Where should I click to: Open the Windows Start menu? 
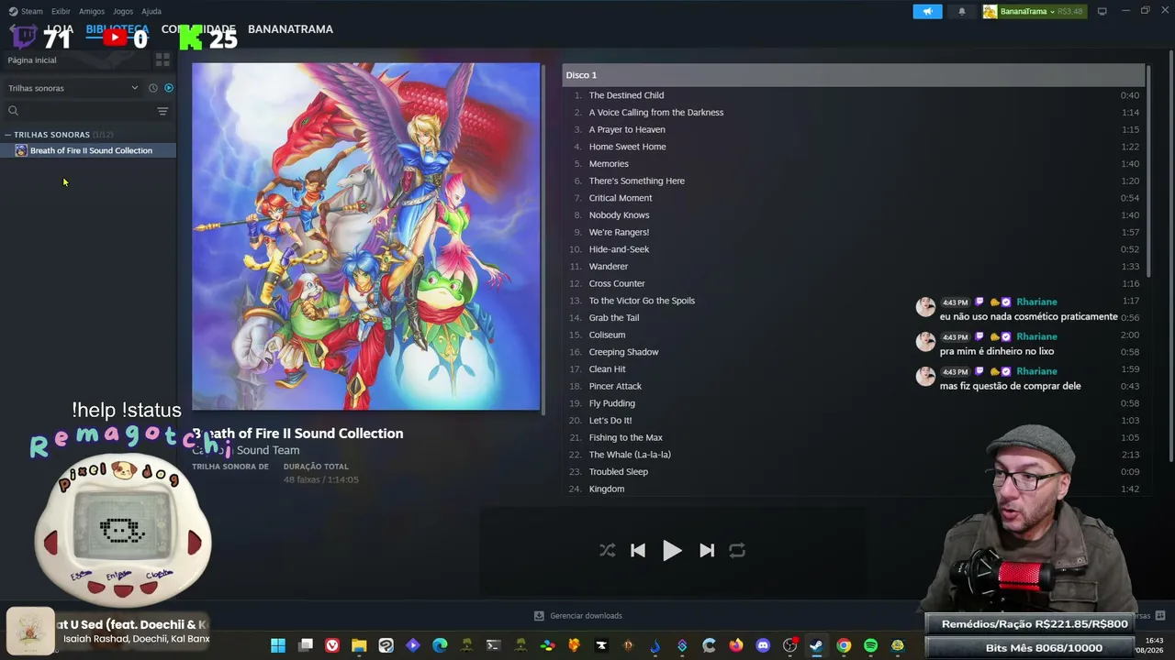tap(278, 645)
